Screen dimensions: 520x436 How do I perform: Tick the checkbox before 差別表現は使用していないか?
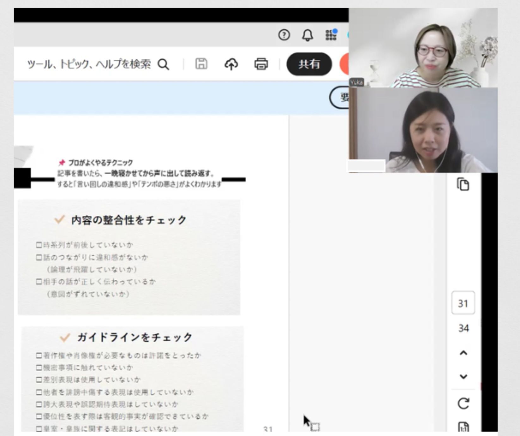point(39,380)
